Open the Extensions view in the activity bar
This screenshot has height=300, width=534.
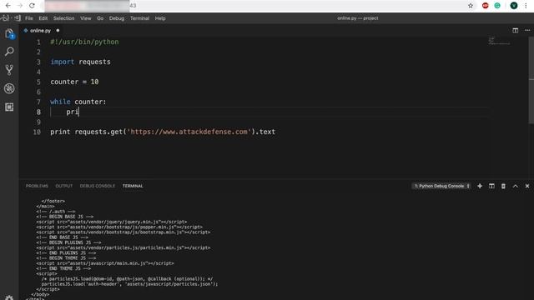[x=9, y=107]
